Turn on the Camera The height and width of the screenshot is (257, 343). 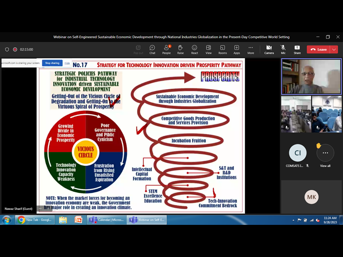pos(269,50)
